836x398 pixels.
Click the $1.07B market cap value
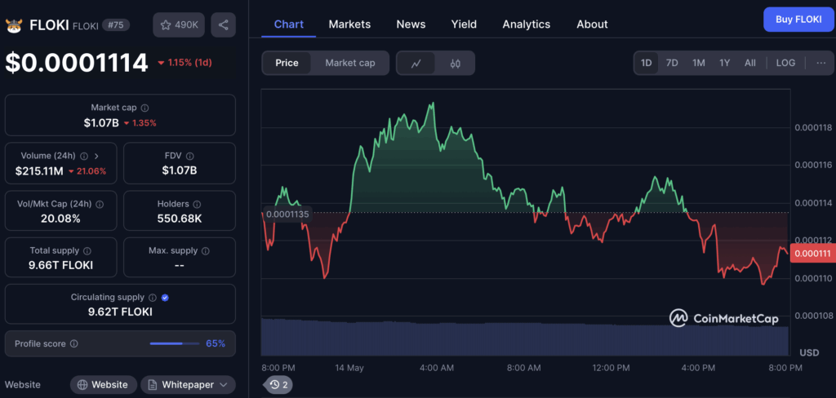click(x=101, y=123)
